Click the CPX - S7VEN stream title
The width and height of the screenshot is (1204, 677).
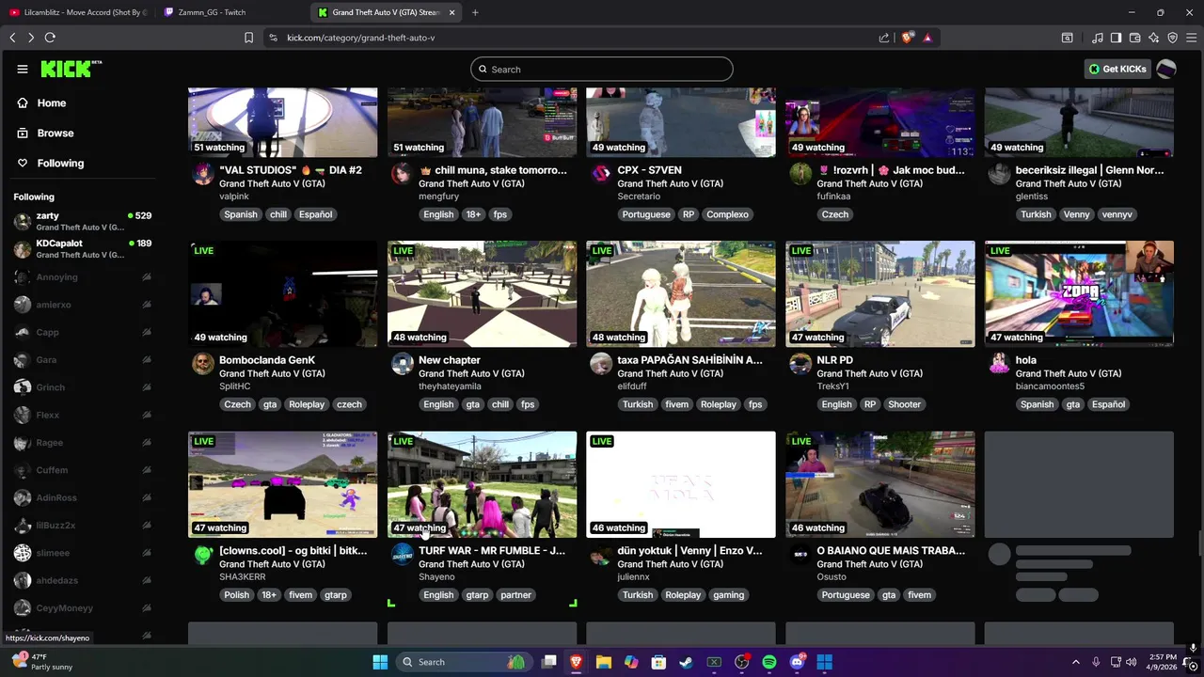click(649, 170)
